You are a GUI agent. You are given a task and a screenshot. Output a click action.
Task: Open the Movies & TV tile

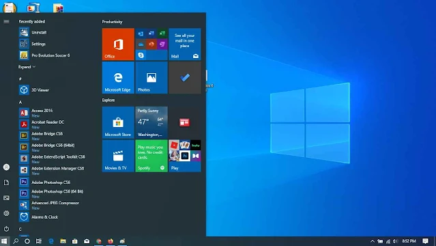(x=118, y=156)
